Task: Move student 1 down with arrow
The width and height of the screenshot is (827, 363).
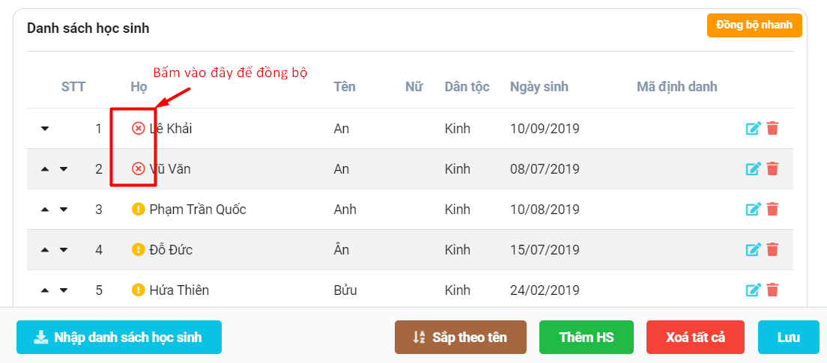Action: (x=45, y=129)
